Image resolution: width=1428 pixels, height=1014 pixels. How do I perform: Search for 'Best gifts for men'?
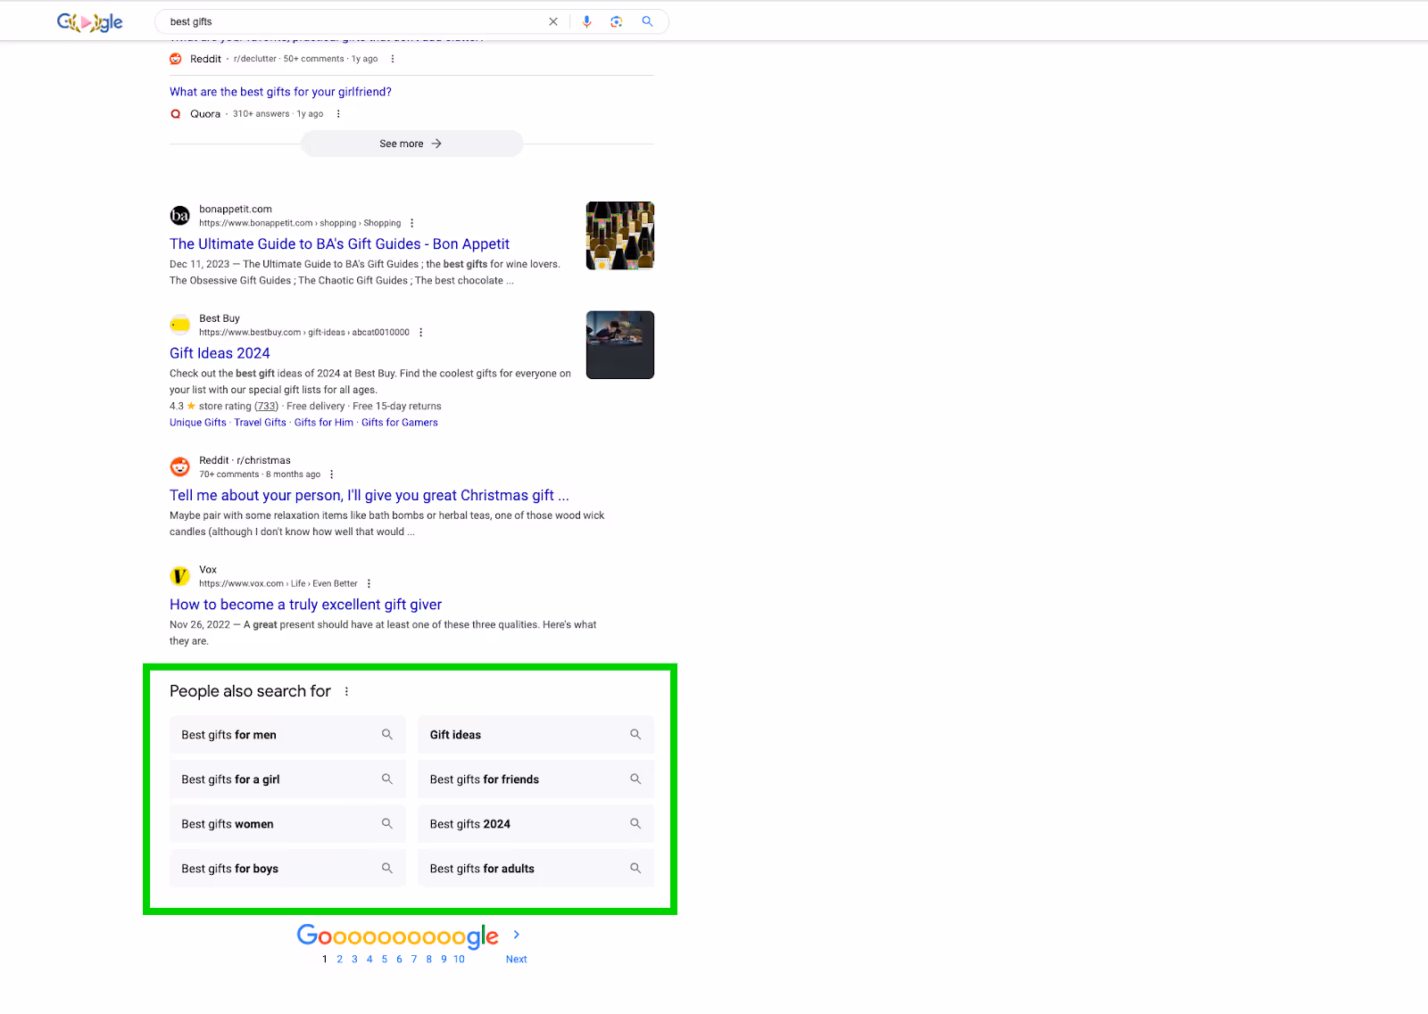click(287, 735)
